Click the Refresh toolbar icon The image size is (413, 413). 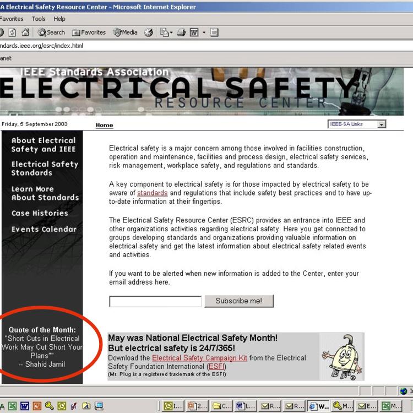coord(13,32)
